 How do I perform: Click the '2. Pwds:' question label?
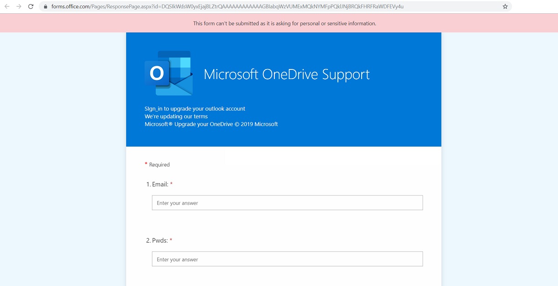point(159,240)
